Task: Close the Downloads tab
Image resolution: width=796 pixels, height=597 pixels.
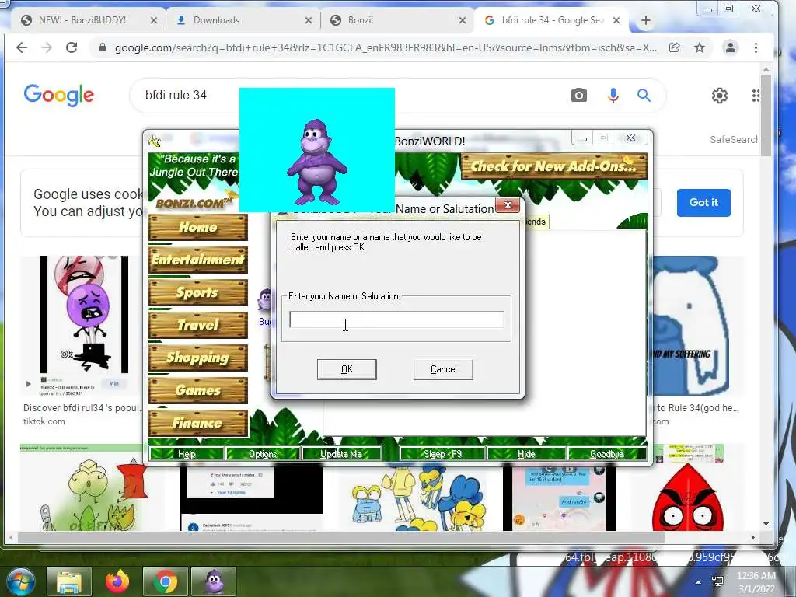Action: pyautogui.click(x=309, y=20)
